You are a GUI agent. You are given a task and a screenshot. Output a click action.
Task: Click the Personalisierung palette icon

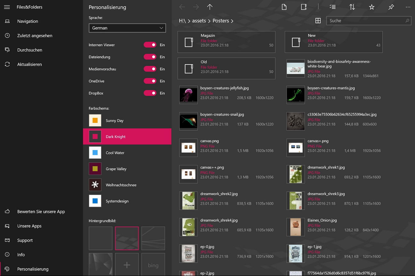point(7,269)
